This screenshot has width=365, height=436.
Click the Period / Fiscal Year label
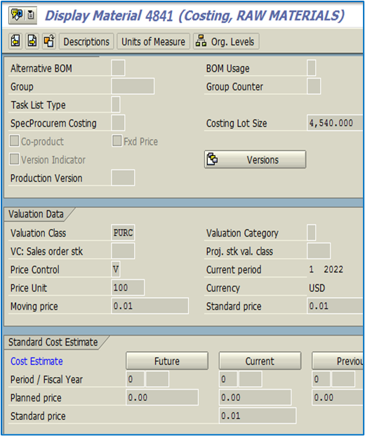(46, 380)
